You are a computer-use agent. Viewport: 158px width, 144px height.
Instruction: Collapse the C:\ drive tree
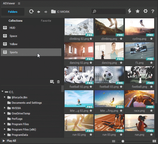point(3,92)
